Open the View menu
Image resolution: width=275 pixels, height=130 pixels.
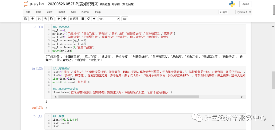(49, 12)
